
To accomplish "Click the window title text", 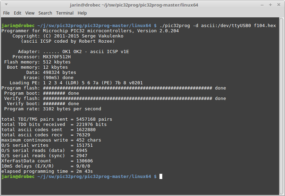I will coord(134,5).
